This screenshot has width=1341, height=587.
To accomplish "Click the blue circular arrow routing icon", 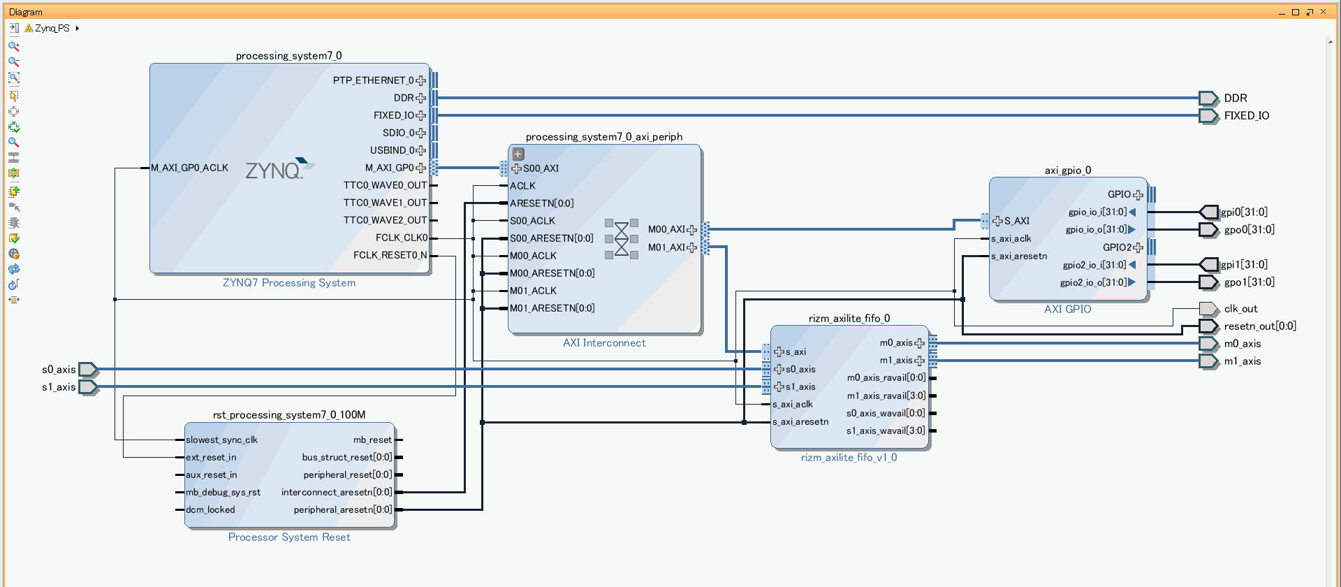I will point(13,284).
